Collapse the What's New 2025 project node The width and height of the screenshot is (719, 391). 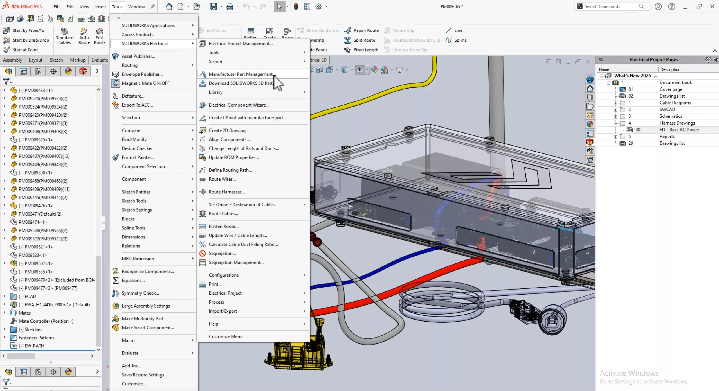(601, 76)
